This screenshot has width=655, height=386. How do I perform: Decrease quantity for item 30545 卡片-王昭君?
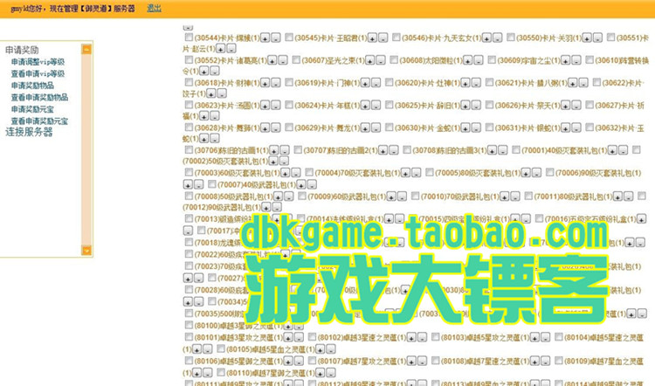[383, 38]
